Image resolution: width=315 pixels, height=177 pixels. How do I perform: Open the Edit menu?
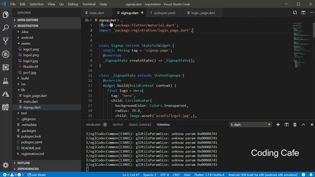click(x=23, y=4)
